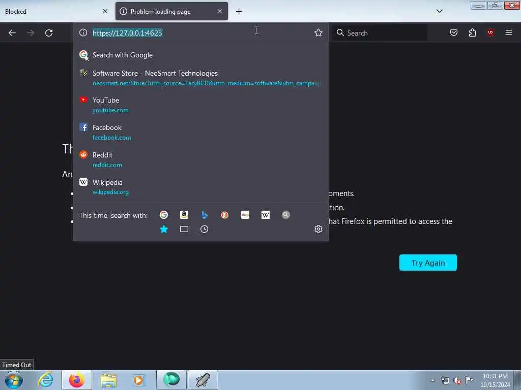Close the Blocked tab
521x390 pixels.
105,11
